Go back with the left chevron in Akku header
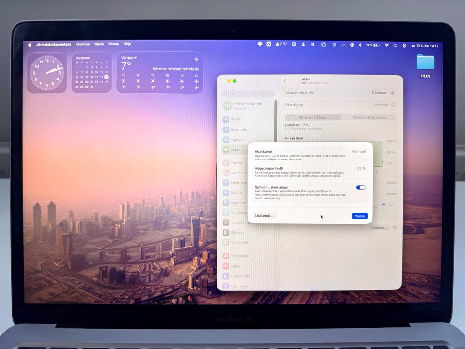The image size is (465, 349). coord(285,81)
